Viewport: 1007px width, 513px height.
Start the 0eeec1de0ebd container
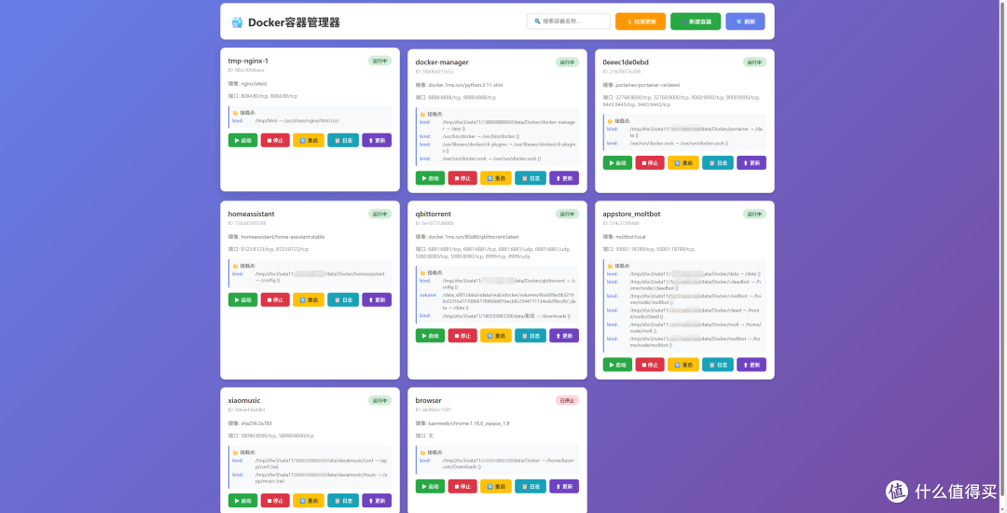(x=618, y=162)
